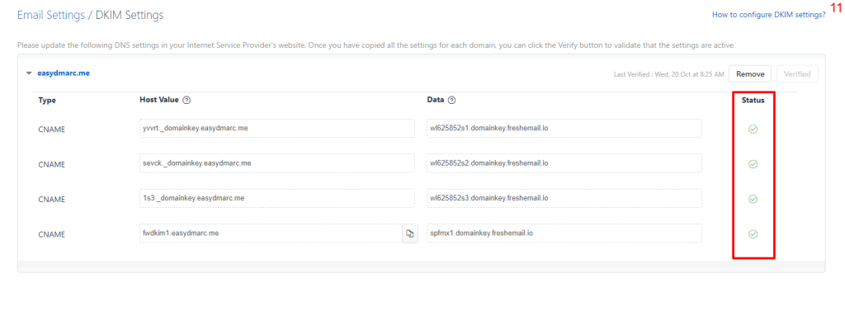Select the wl625852s1.domainkey.freshemail.io data field

[x=564, y=129]
